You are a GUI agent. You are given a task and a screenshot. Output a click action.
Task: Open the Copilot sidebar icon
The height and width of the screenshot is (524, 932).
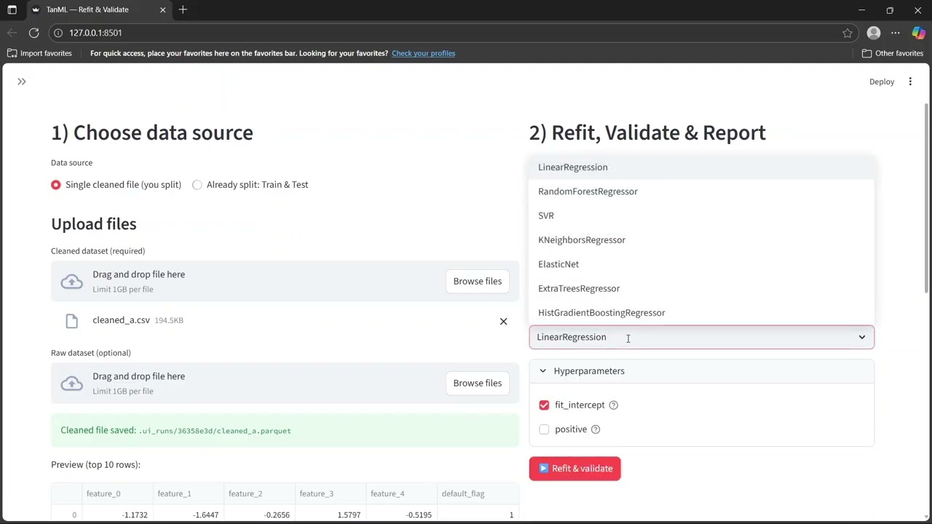[x=918, y=33]
